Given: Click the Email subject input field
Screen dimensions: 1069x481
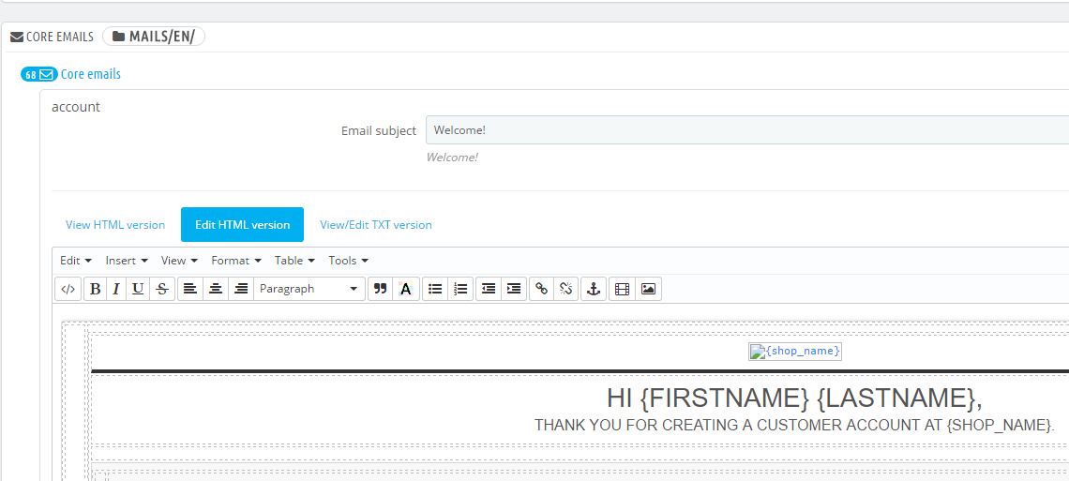Looking at the screenshot, I should coord(747,130).
